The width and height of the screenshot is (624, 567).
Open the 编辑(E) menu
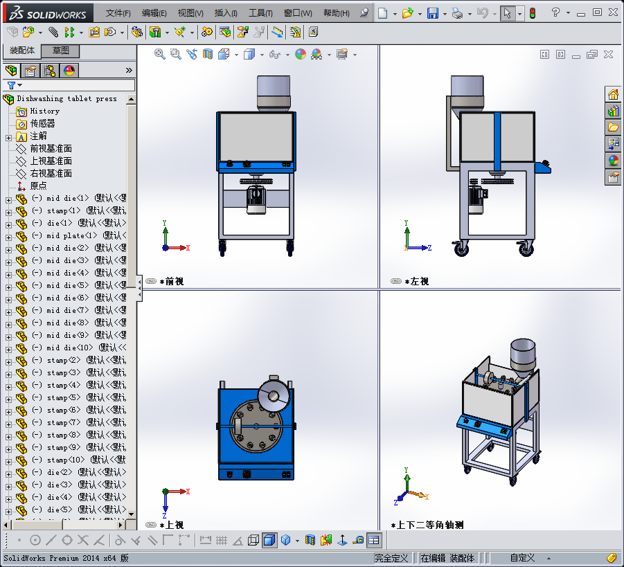[x=154, y=13]
